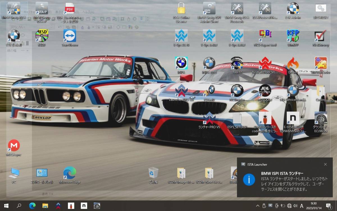Open the Windows Start menu
The width and height of the screenshot is (337, 211).
pos(5,206)
